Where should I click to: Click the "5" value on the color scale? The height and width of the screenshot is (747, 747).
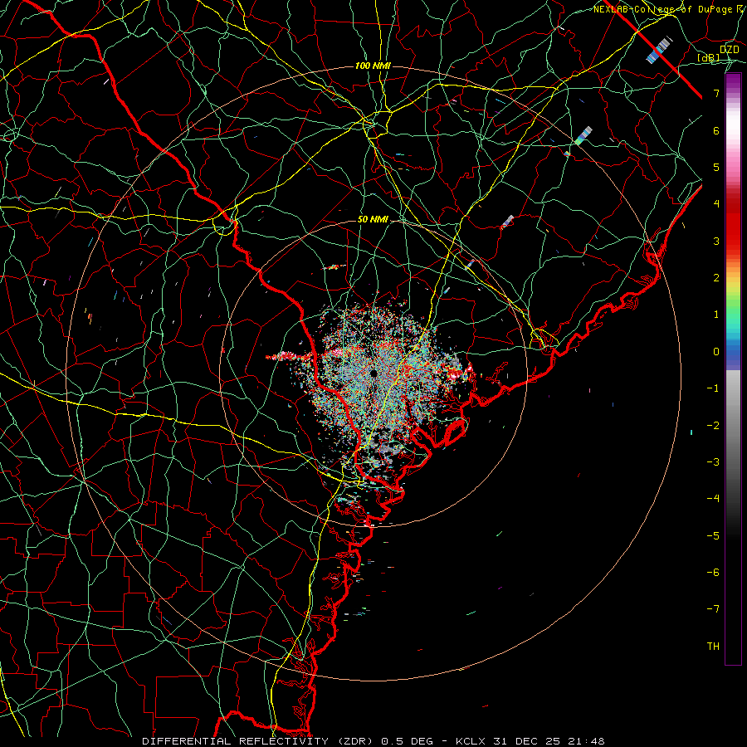(716, 167)
